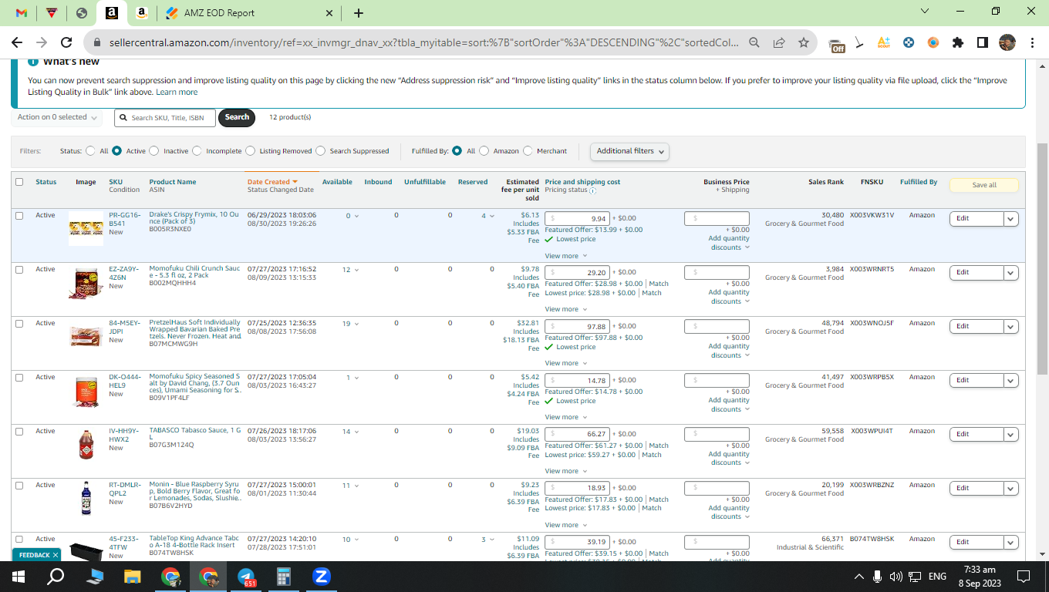Click the Sales Rank column header

tap(826, 182)
